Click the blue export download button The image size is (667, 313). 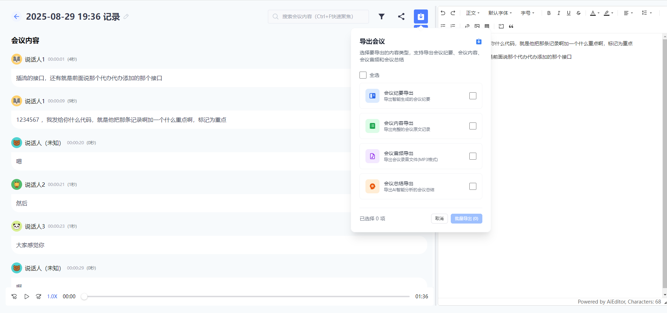(x=421, y=16)
